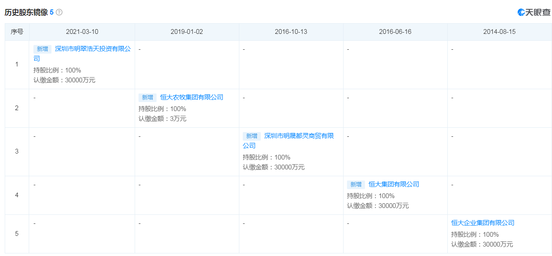Select the 2016-06-16 column header
This screenshot has height=256, width=552.
[395, 32]
